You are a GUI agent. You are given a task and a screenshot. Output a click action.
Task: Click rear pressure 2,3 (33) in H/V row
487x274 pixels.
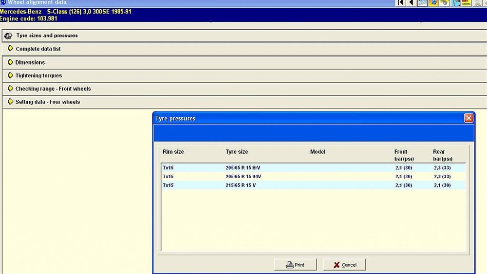pyautogui.click(x=442, y=167)
